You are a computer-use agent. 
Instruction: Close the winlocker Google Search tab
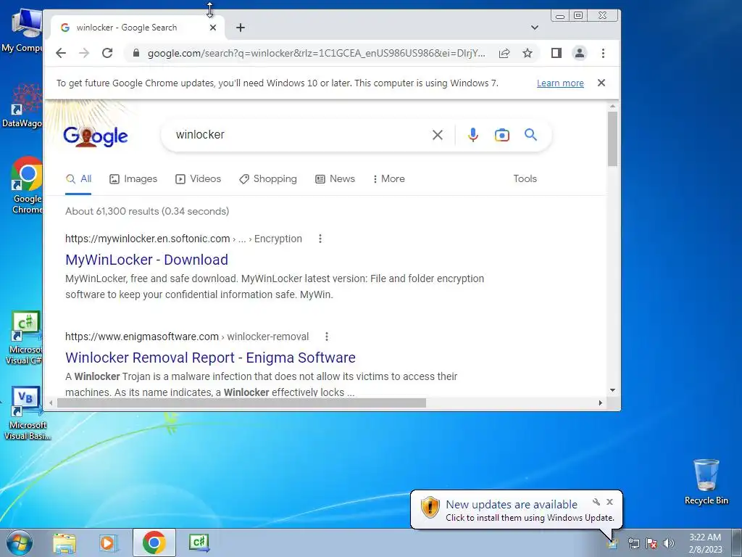click(x=213, y=28)
